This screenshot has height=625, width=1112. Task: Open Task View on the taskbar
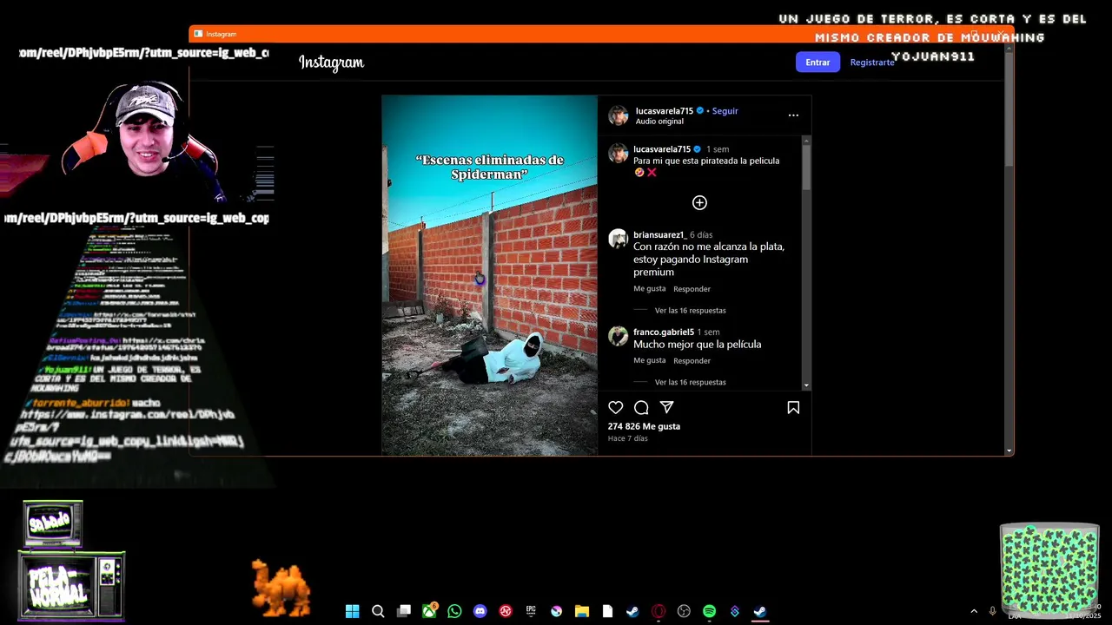click(404, 611)
